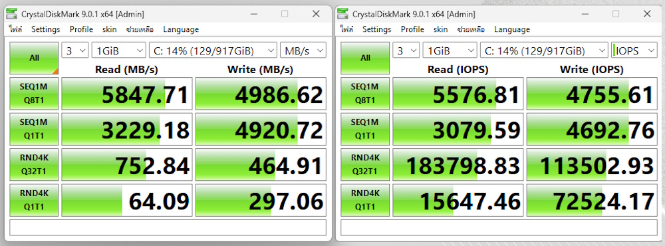The width and height of the screenshot is (665, 246).
Task: Minimize the right CrystalDiskMark window
Action: click(x=585, y=14)
